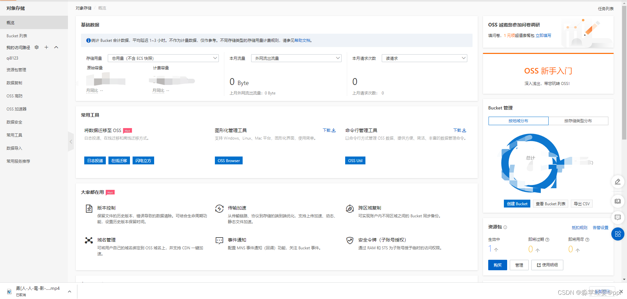
Task: Select 概览 in the sidebar
Action: coord(34,23)
